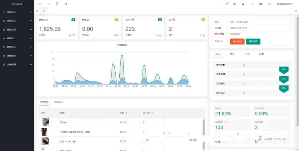Screen dimensions: 299x151
Task: Click the Ocean product title
Action: point(63,122)
